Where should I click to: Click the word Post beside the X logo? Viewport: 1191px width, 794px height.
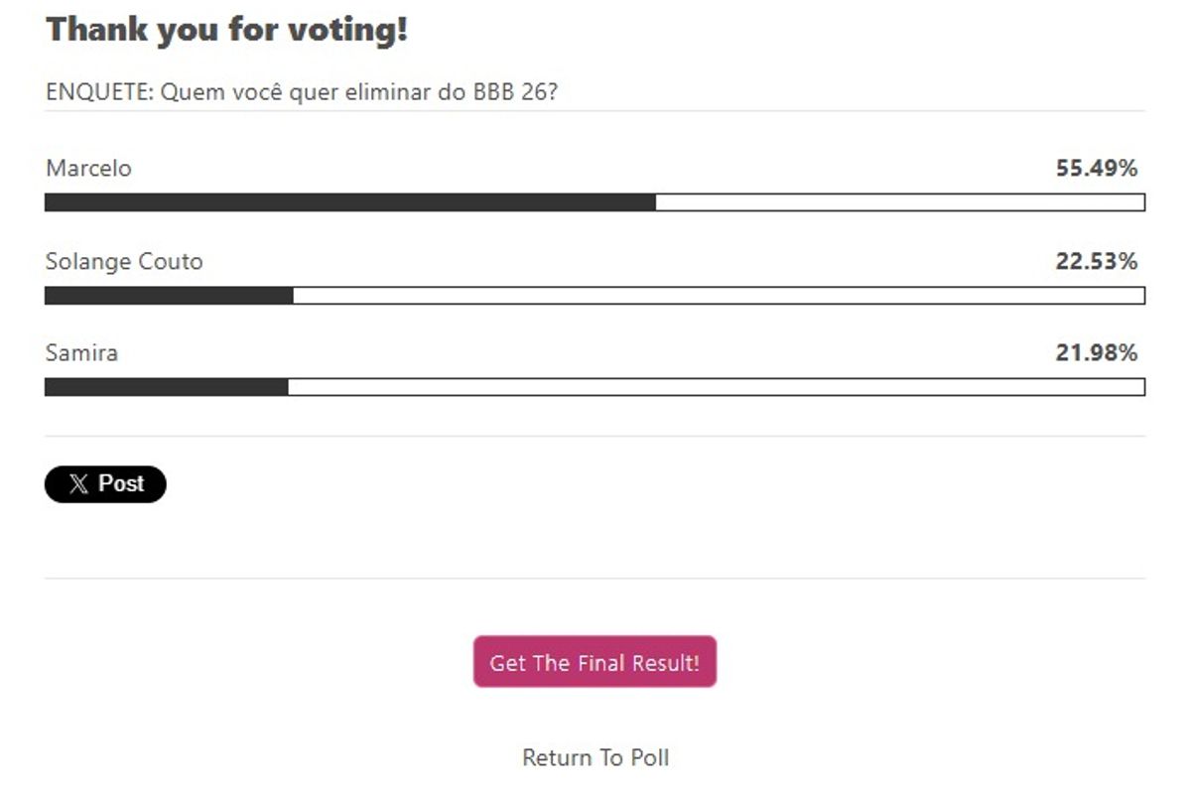click(121, 484)
